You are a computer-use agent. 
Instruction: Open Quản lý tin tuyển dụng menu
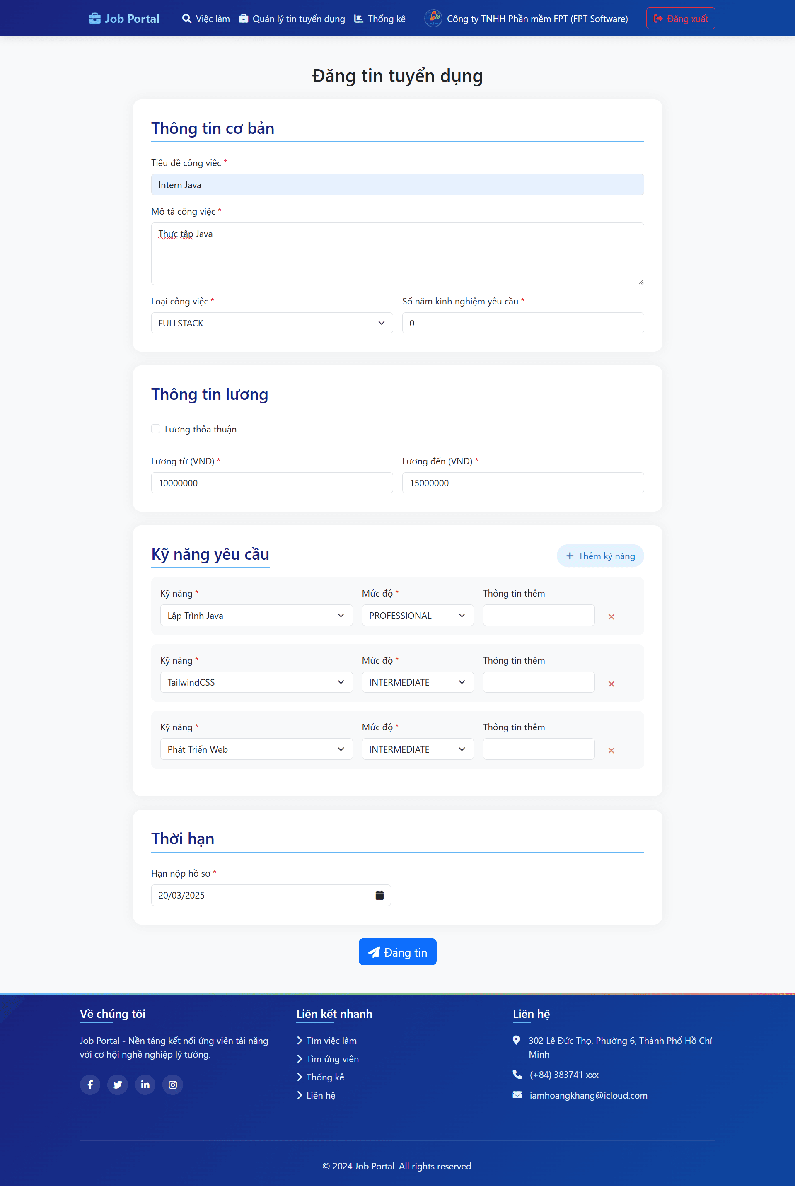(x=292, y=19)
